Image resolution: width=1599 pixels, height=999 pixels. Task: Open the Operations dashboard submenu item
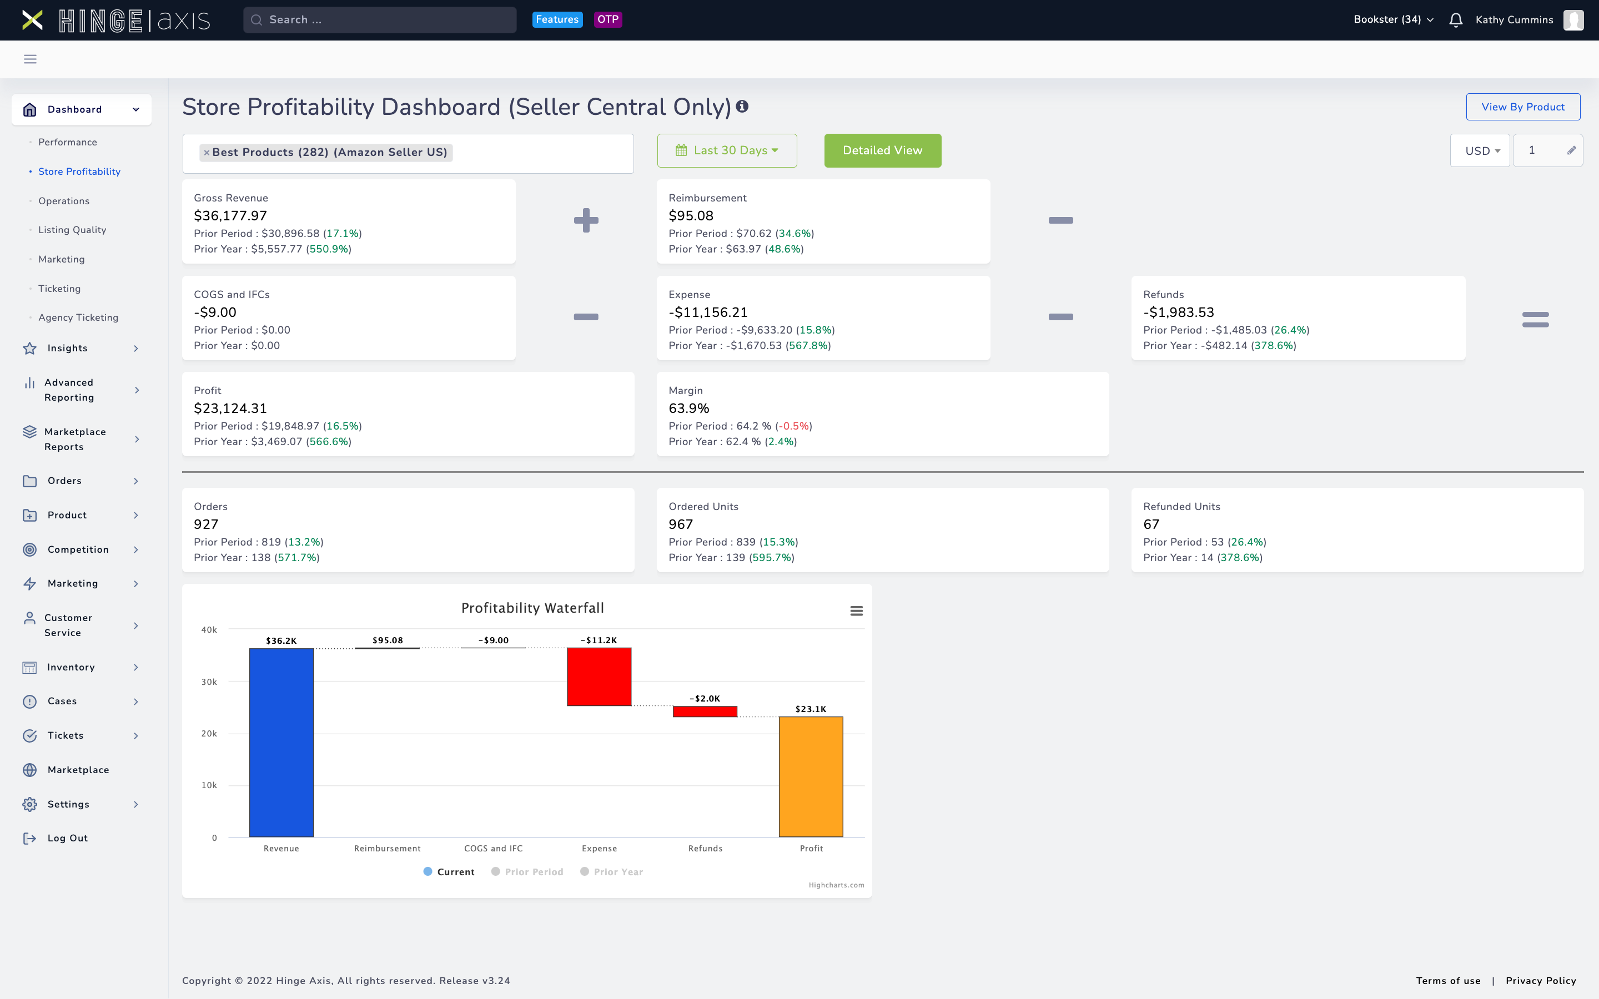[x=63, y=201]
